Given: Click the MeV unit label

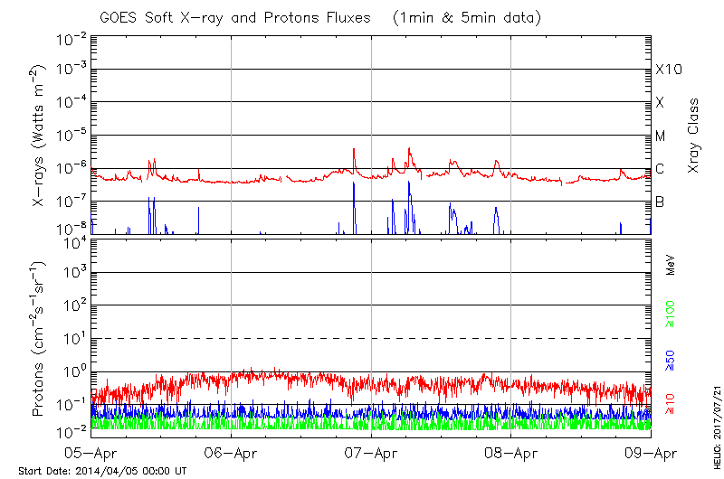Looking at the screenshot, I should (x=671, y=266).
